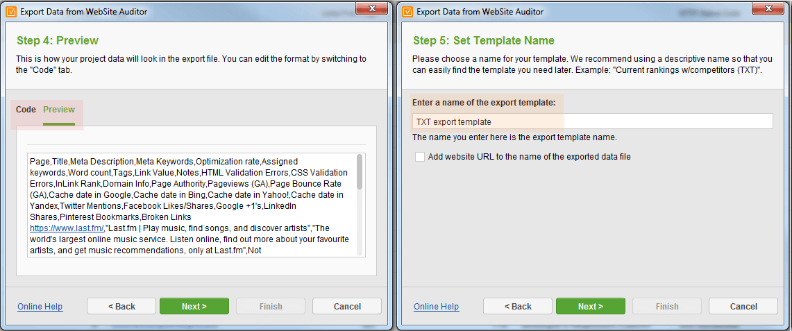Click the disabled Finish button in the Step 4 dialog
The height and width of the screenshot is (331, 792).
coord(271,306)
